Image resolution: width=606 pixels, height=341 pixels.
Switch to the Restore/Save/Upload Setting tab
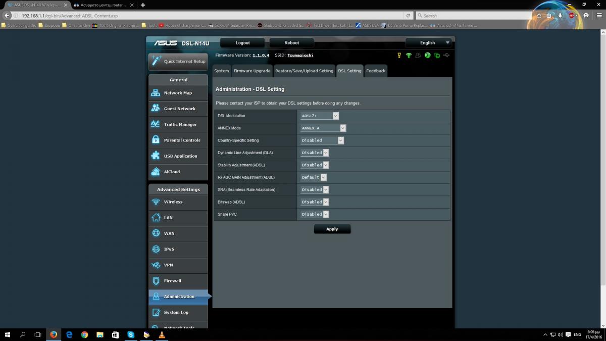(304, 71)
